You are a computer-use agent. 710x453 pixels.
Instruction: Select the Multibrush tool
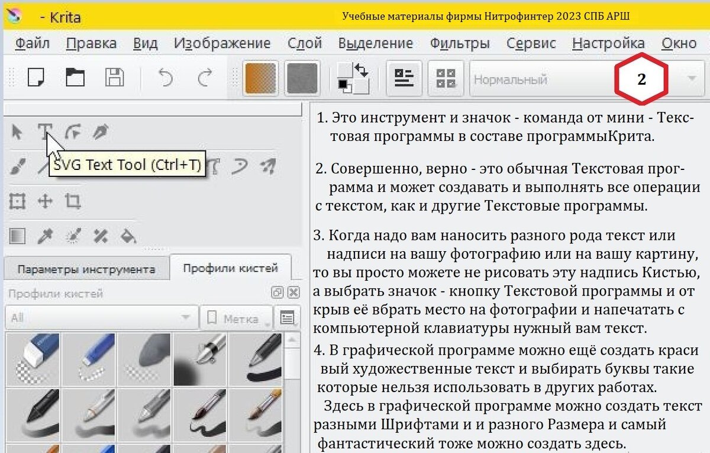point(269,168)
